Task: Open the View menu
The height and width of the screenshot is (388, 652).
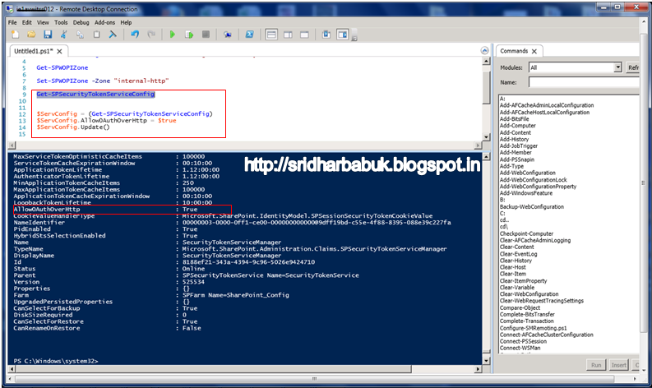Action: 43,22
